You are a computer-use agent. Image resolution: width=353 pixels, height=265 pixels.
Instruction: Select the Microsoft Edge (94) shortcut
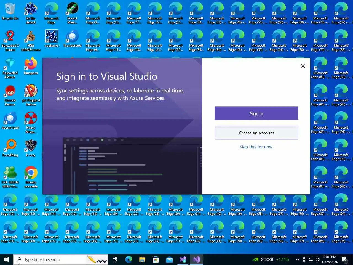point(341,205)
